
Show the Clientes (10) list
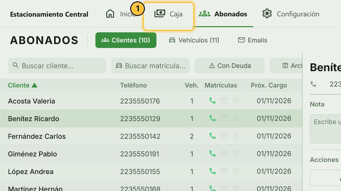126,40
